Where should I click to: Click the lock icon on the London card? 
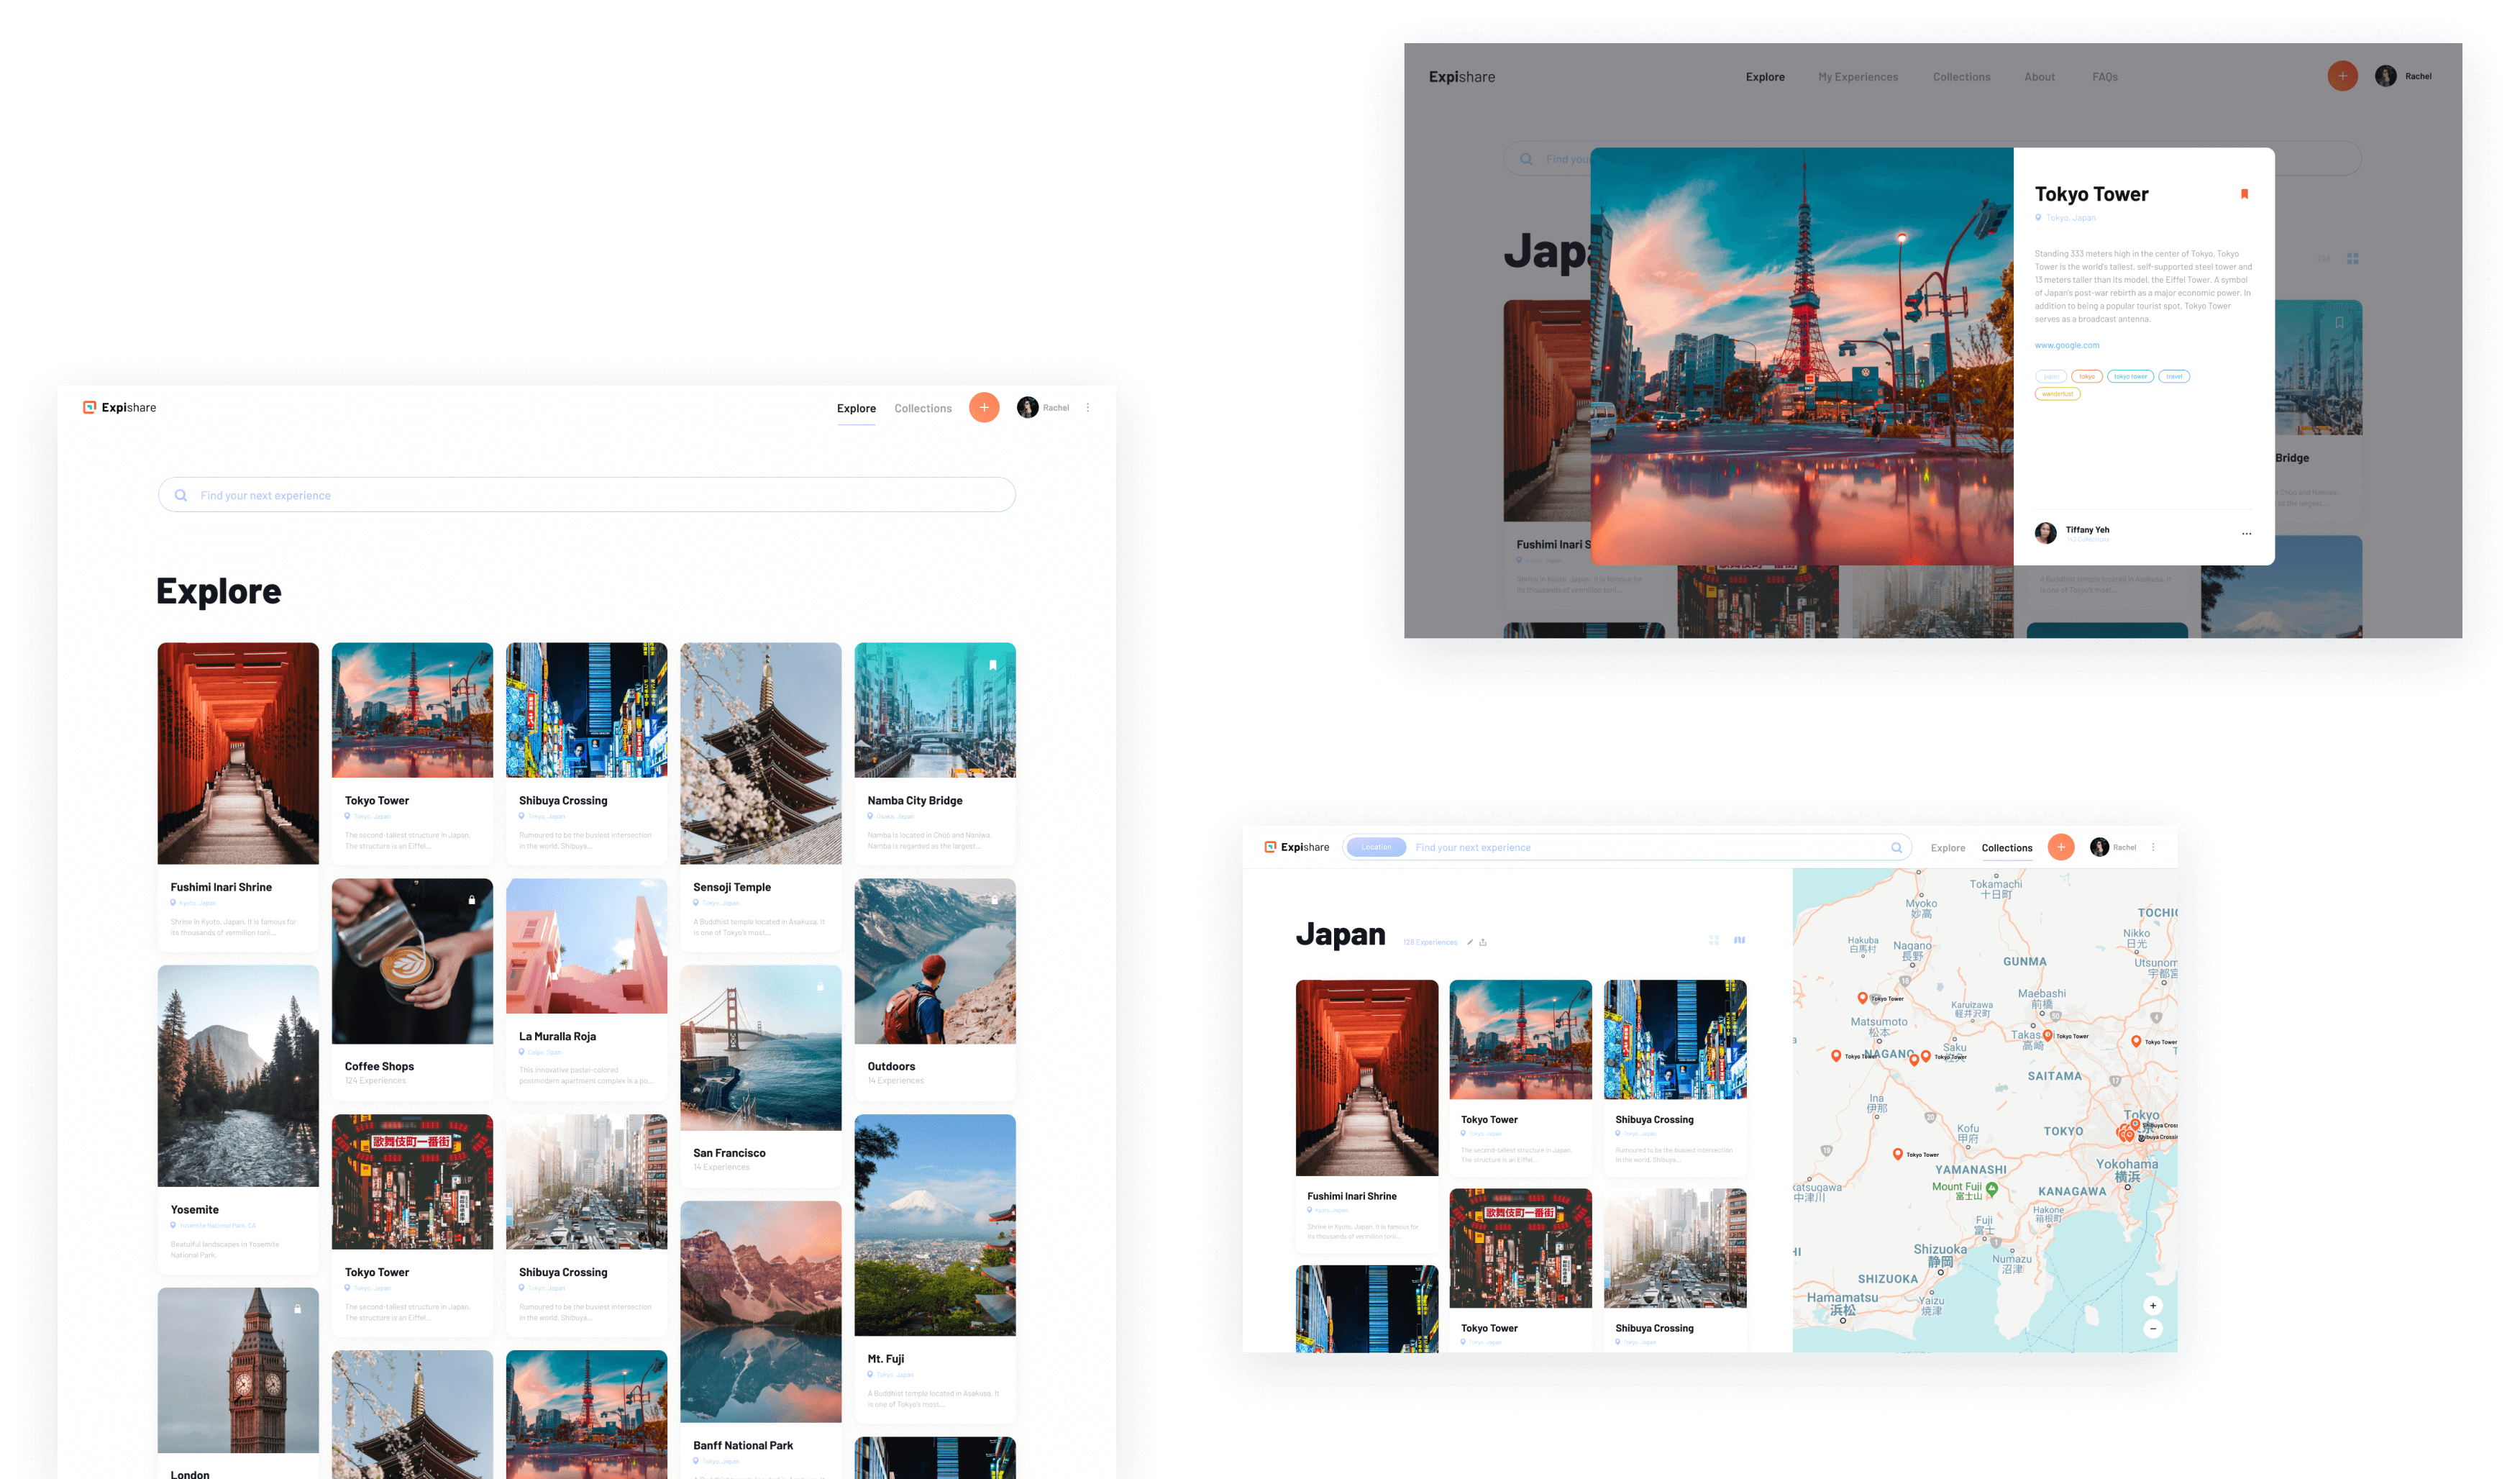[x=297, y=1309]
